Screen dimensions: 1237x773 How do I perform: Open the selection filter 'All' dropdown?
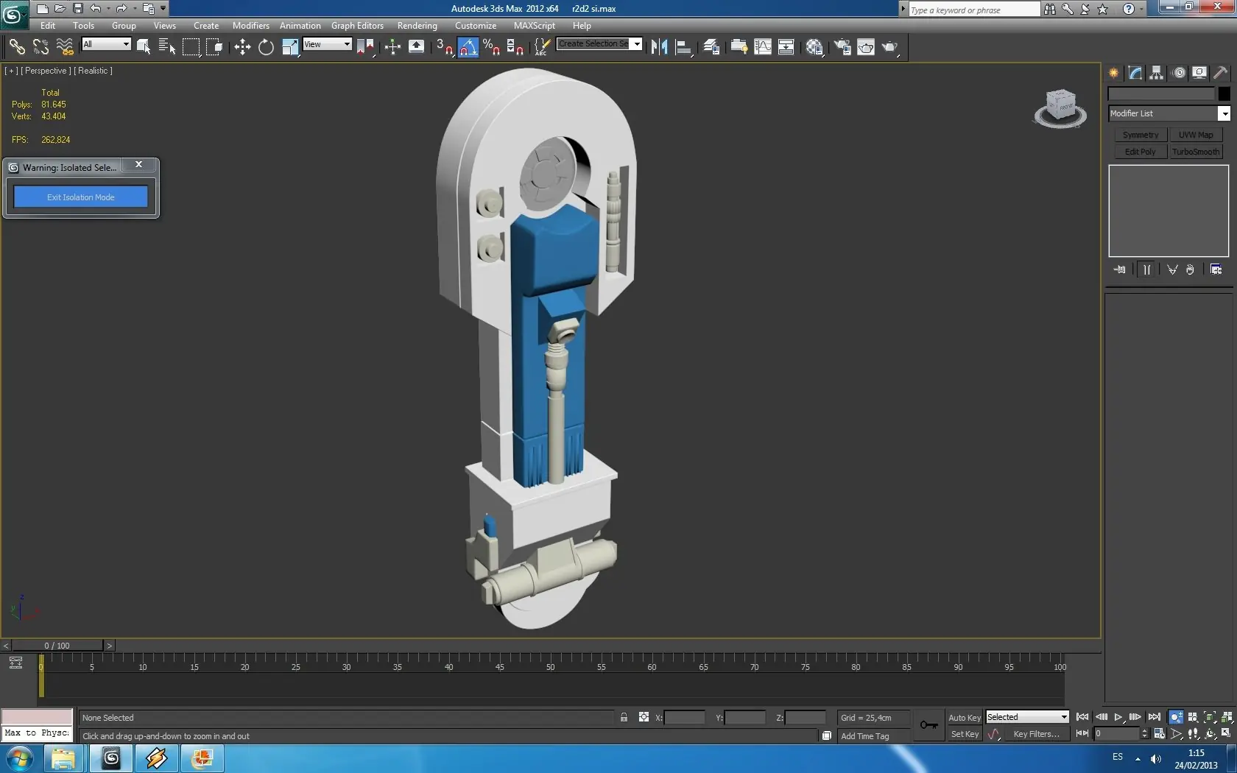106,44
